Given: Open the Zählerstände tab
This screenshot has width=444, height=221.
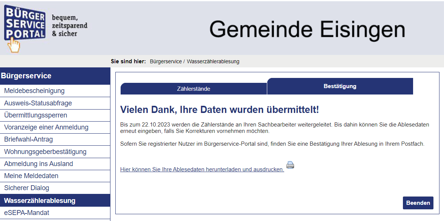Looking at the screenshot, I should [x=193, y=89].
